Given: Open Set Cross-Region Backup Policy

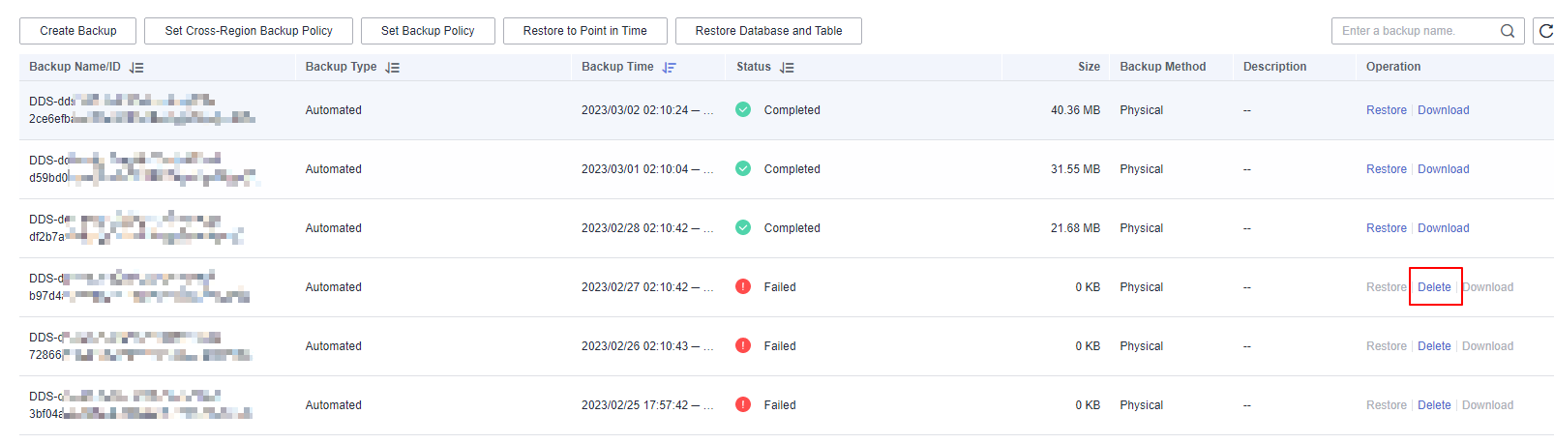Looking at the screenshot, I should (x=249, y=31).
